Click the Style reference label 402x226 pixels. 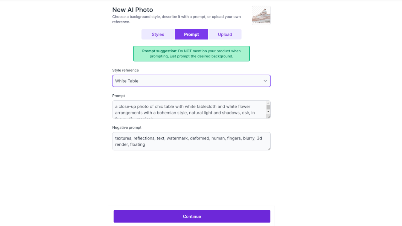pos(125,70)
